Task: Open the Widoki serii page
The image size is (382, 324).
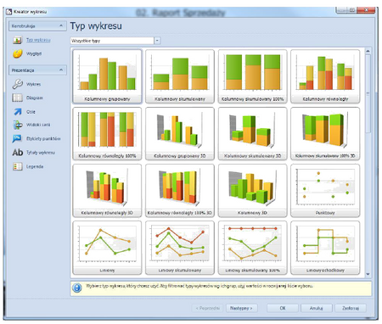Action: tap(38, 125)
